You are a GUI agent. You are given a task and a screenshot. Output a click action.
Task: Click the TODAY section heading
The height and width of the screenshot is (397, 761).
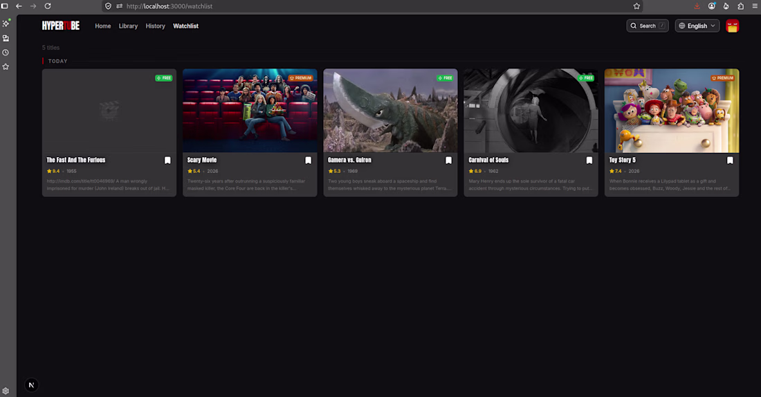pyautogui.click(x=57, y=61)
